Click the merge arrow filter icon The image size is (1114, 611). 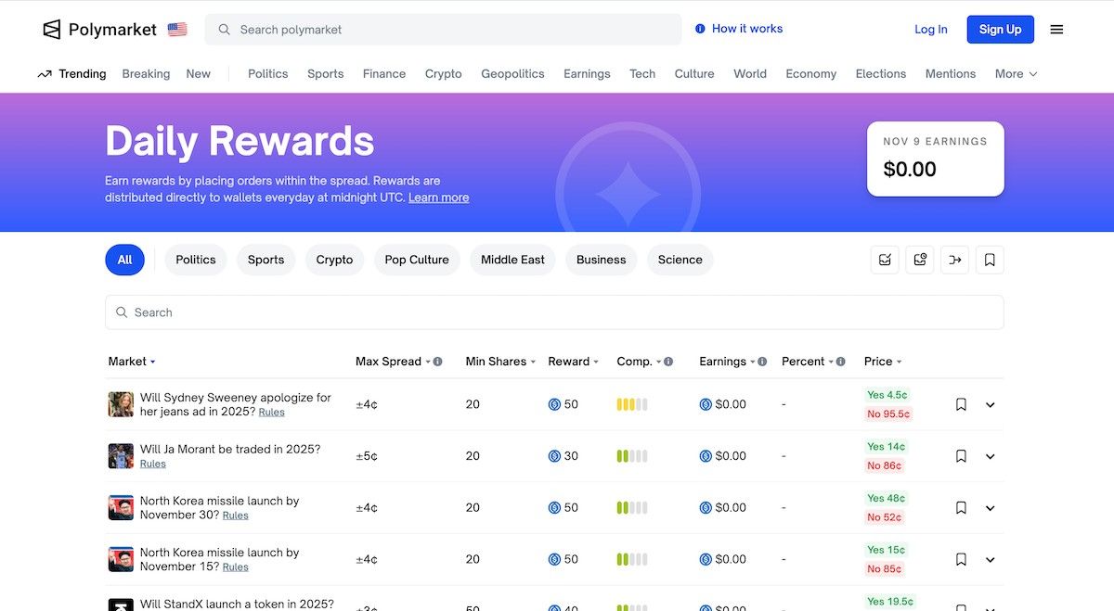click(x=954, y=260)
